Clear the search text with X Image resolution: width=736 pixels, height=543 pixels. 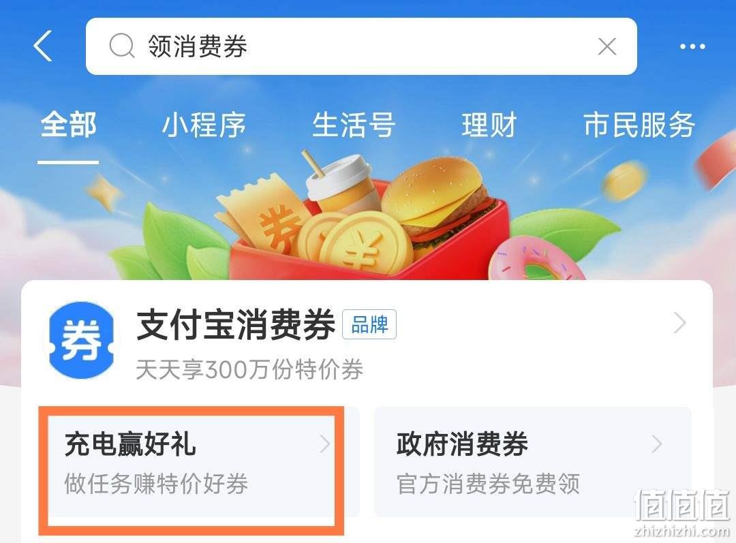pos(607,46)
